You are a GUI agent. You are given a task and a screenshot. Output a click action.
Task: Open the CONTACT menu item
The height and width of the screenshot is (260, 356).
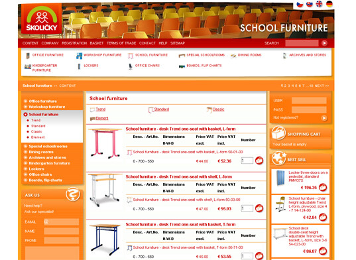147,43
